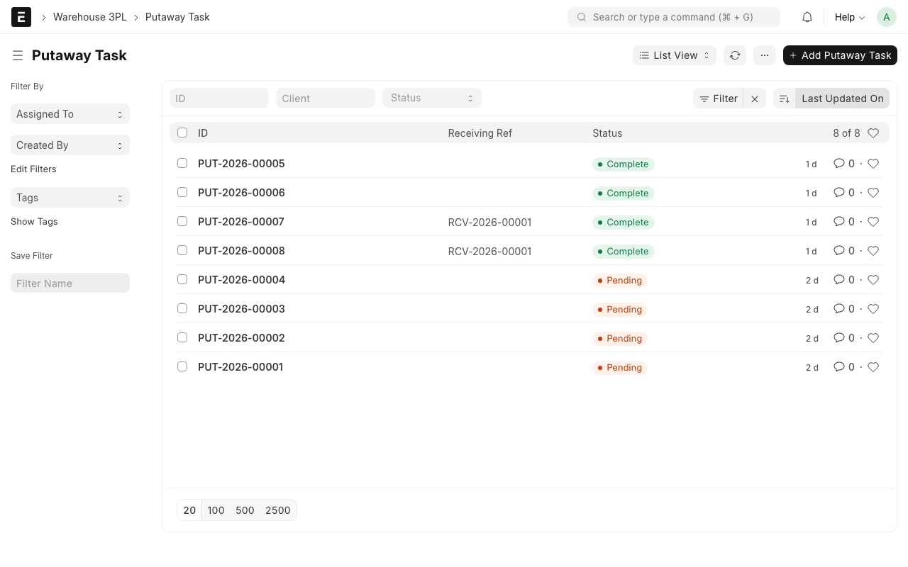Viewport: 908px width, 567px height.
Task: Toggle the sidebar hamburger icon
Action: (18, 55)
